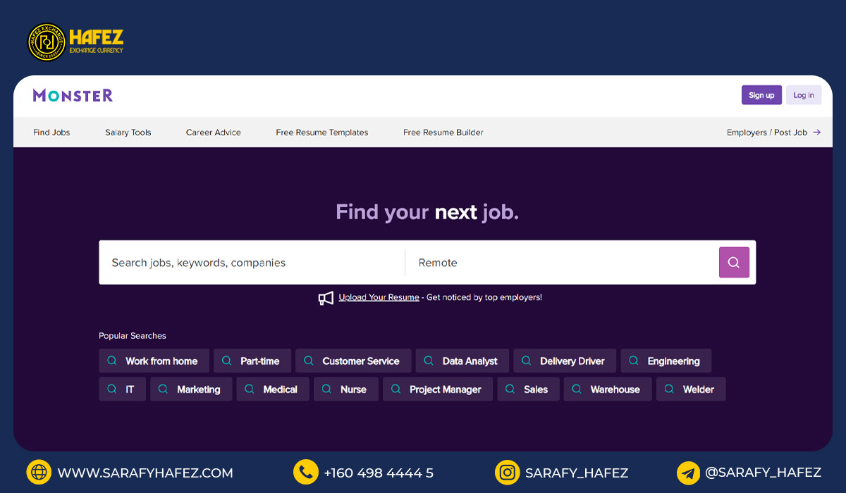This screenshot has width=846, height=493.
Task: Click the search icon in IT chip
Action: [x=111, y=389]
